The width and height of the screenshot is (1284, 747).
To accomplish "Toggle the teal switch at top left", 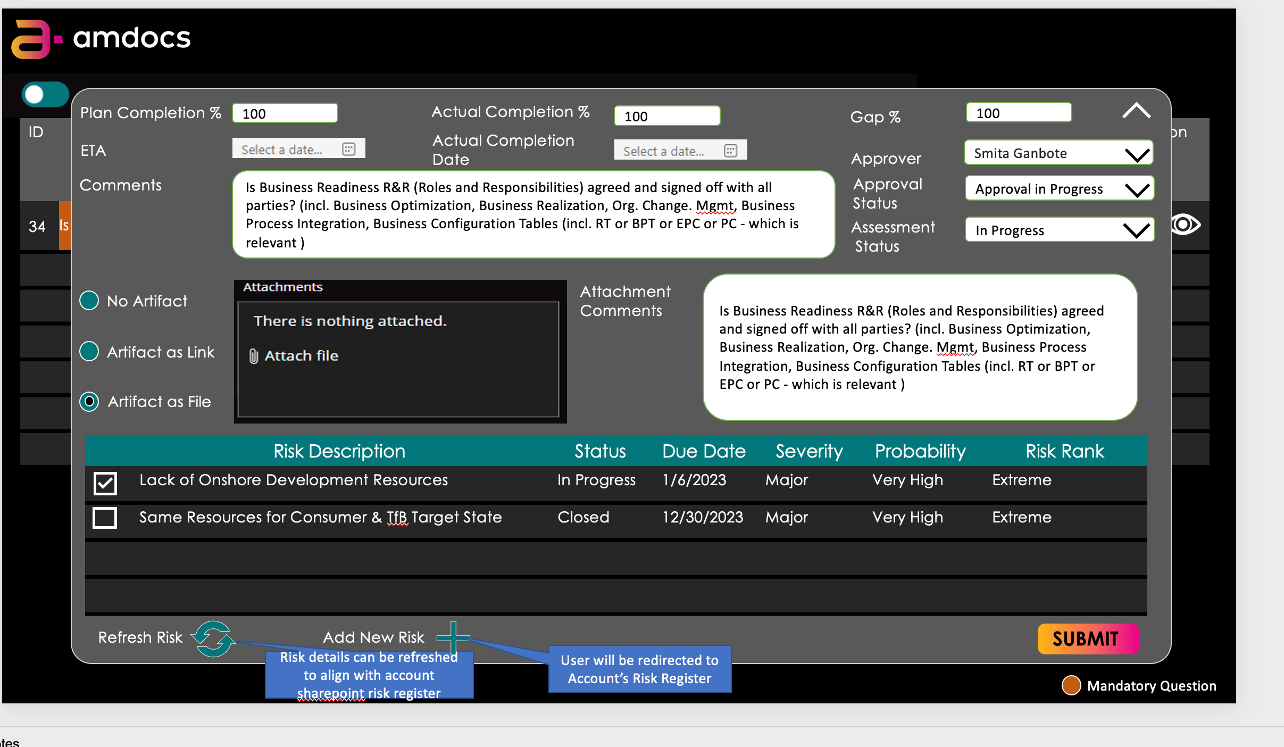I will (x=45, y=95).
